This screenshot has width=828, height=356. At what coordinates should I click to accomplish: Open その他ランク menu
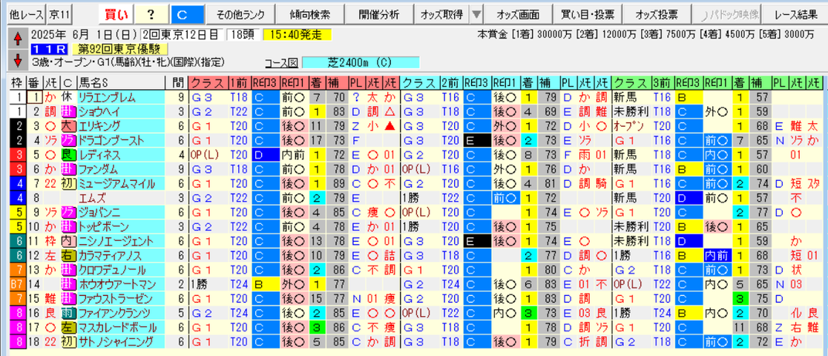(240, 15)
